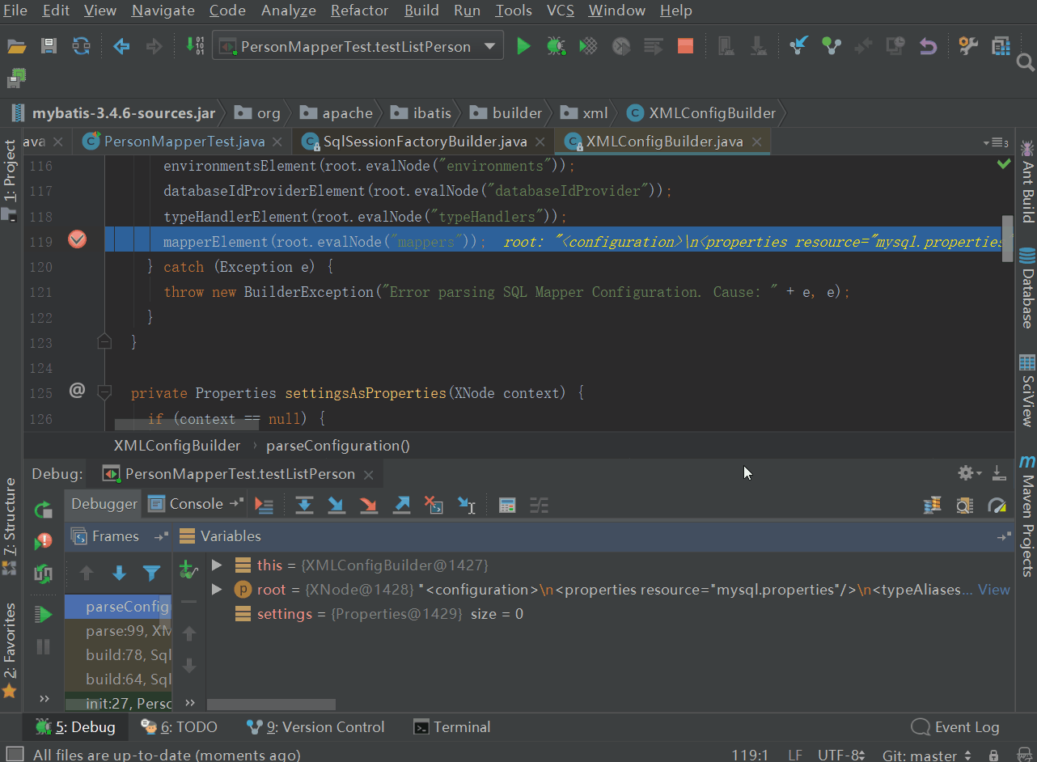Open the Refactor menu

point(359,11)
